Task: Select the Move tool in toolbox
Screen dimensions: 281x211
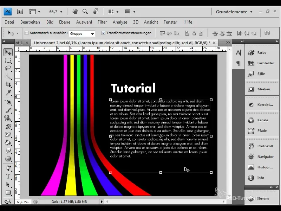Action: click(8, 52)
